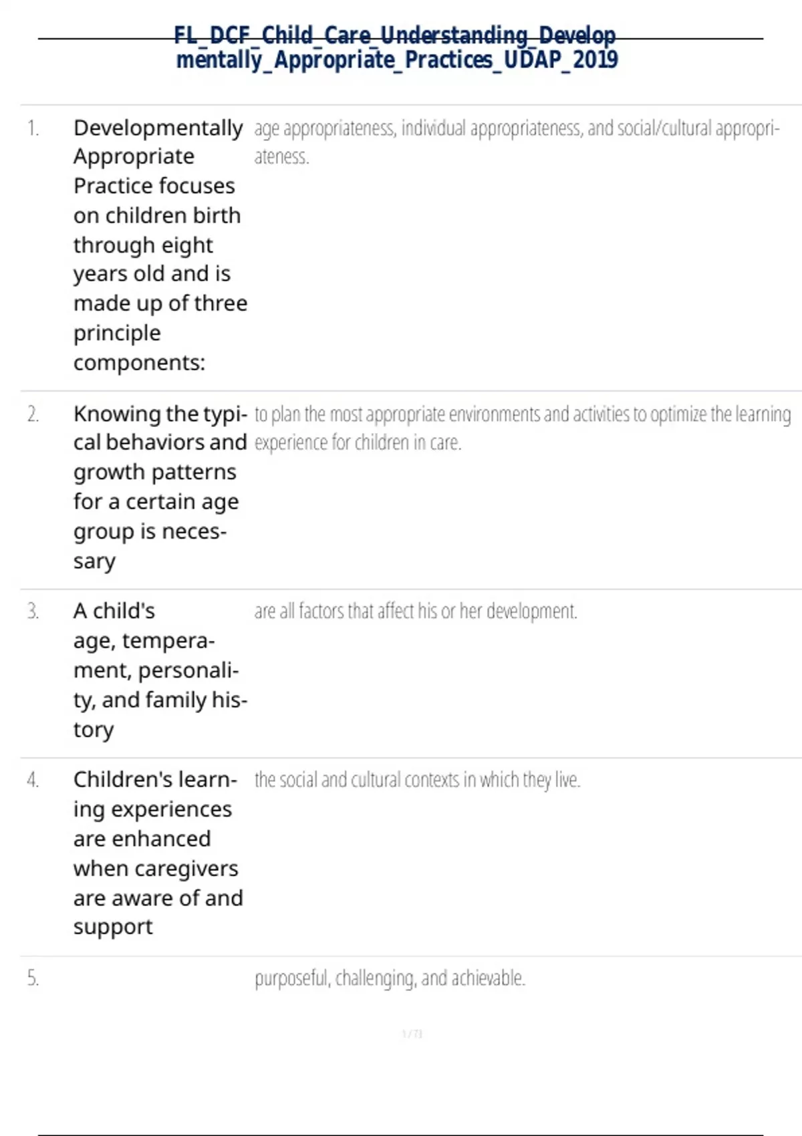Click the word 'tory' ending item 3
Viewport: 802px width, 1136px height.
click(94, 730)
